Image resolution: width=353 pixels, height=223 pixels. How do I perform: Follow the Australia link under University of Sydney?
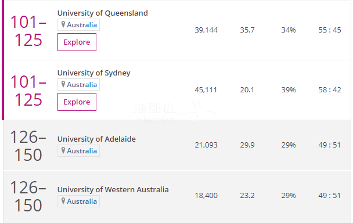point(82,85)
